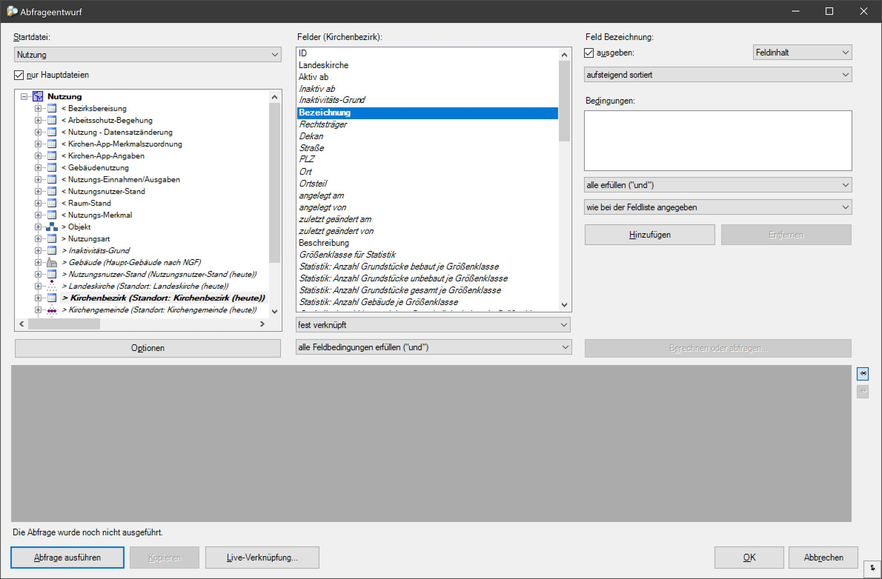The width and height of the screenshot is (882, 579).
Task: Click the Hinzufügen button
Action: click(x=650, y=235)
